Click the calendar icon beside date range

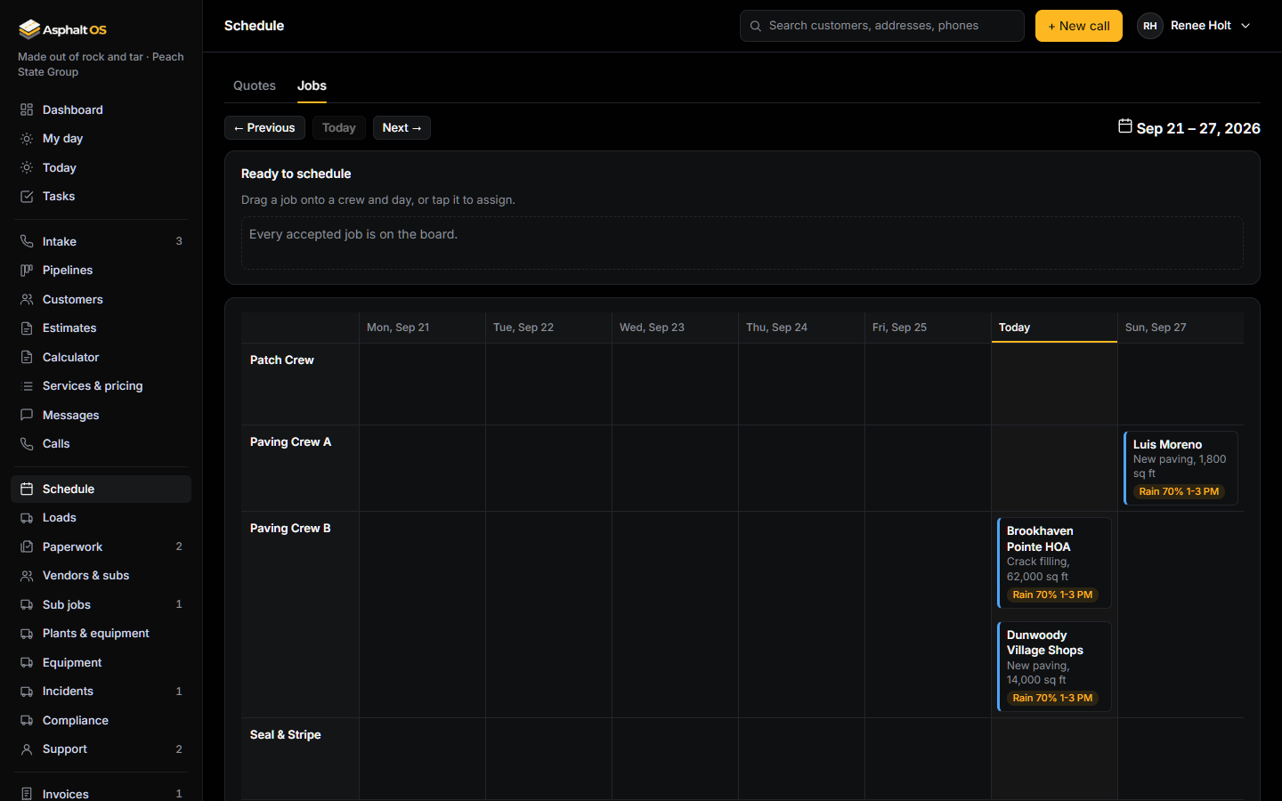click(1125, 126)
